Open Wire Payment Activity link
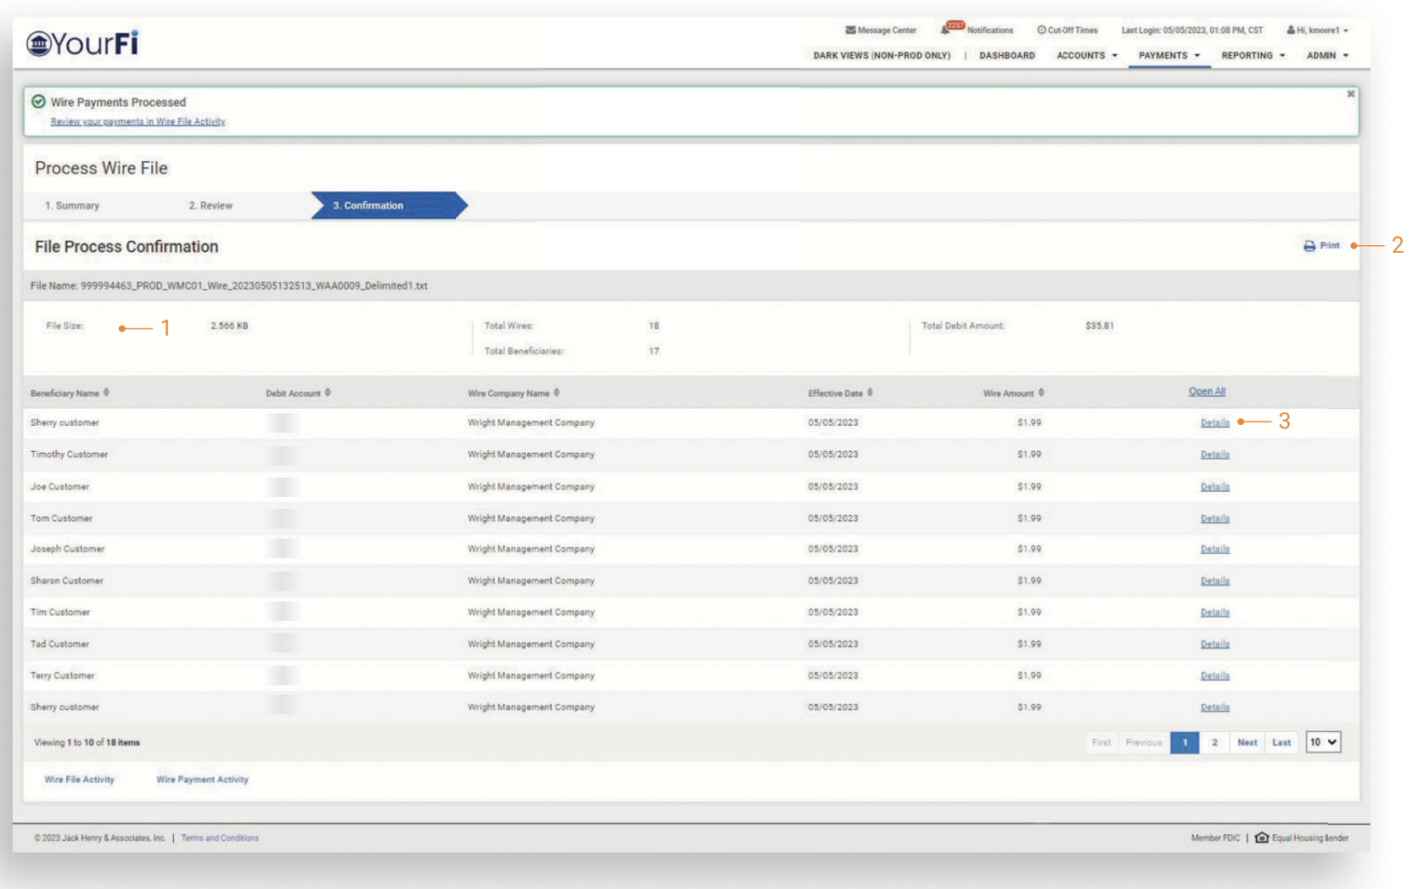The width and height of the screenshot is (1412, 889). click(x=202, y=780)
